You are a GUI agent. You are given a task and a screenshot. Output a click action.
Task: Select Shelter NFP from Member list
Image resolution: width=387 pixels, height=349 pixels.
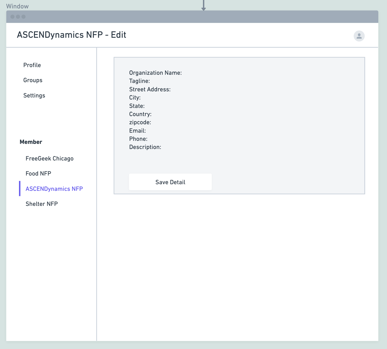[42, 204]
